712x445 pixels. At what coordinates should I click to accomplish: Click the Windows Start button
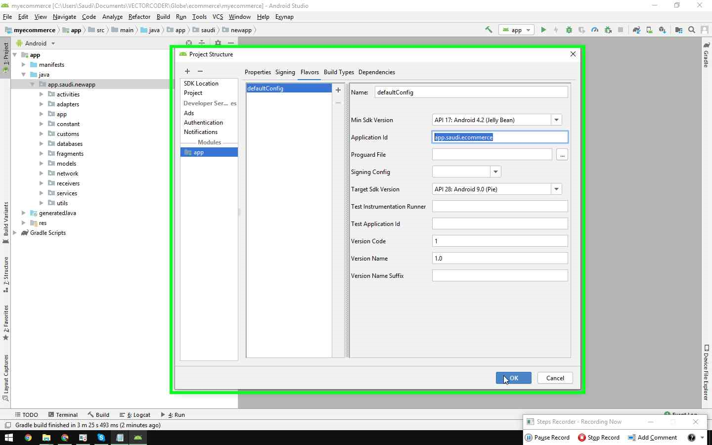tap(9, 438)
